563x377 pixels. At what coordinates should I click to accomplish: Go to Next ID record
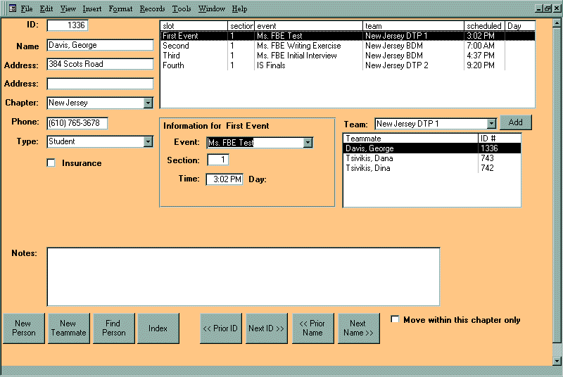(x=267, y=328)
